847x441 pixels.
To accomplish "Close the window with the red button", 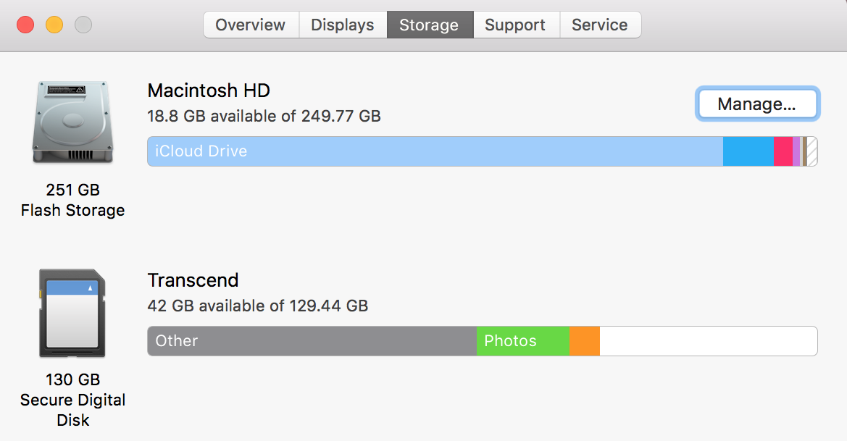I will click(x=25, y=25).
